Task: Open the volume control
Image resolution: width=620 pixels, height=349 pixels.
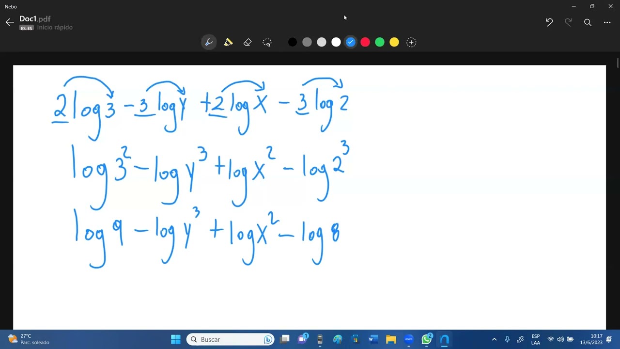Action: (560, 339)
